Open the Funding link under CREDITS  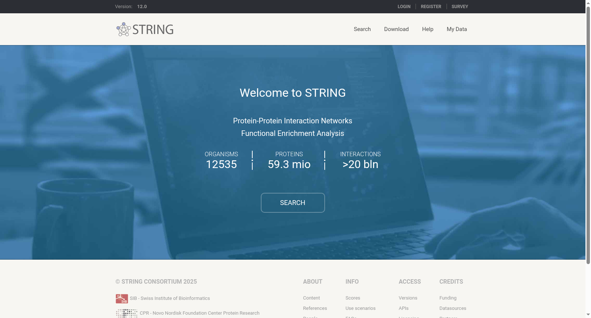(x=448, y=298)
